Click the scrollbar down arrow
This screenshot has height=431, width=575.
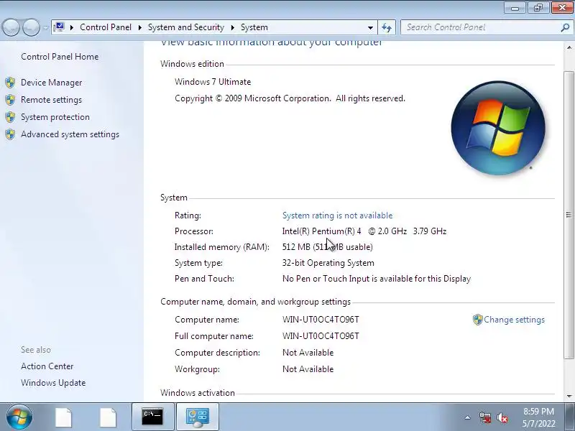click(569, 396)
